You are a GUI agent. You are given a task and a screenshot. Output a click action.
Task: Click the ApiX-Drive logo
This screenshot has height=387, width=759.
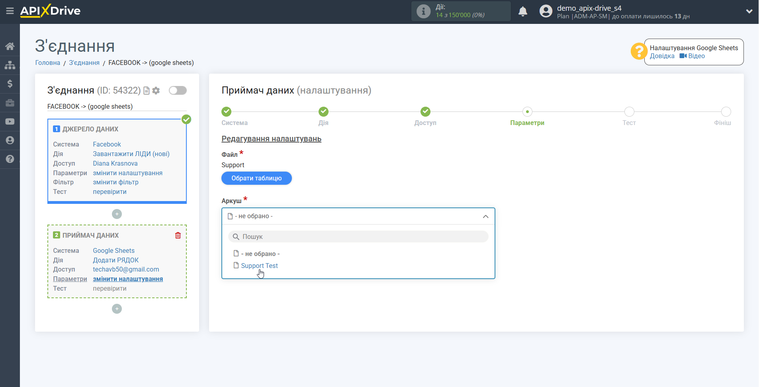coord(50,11)
